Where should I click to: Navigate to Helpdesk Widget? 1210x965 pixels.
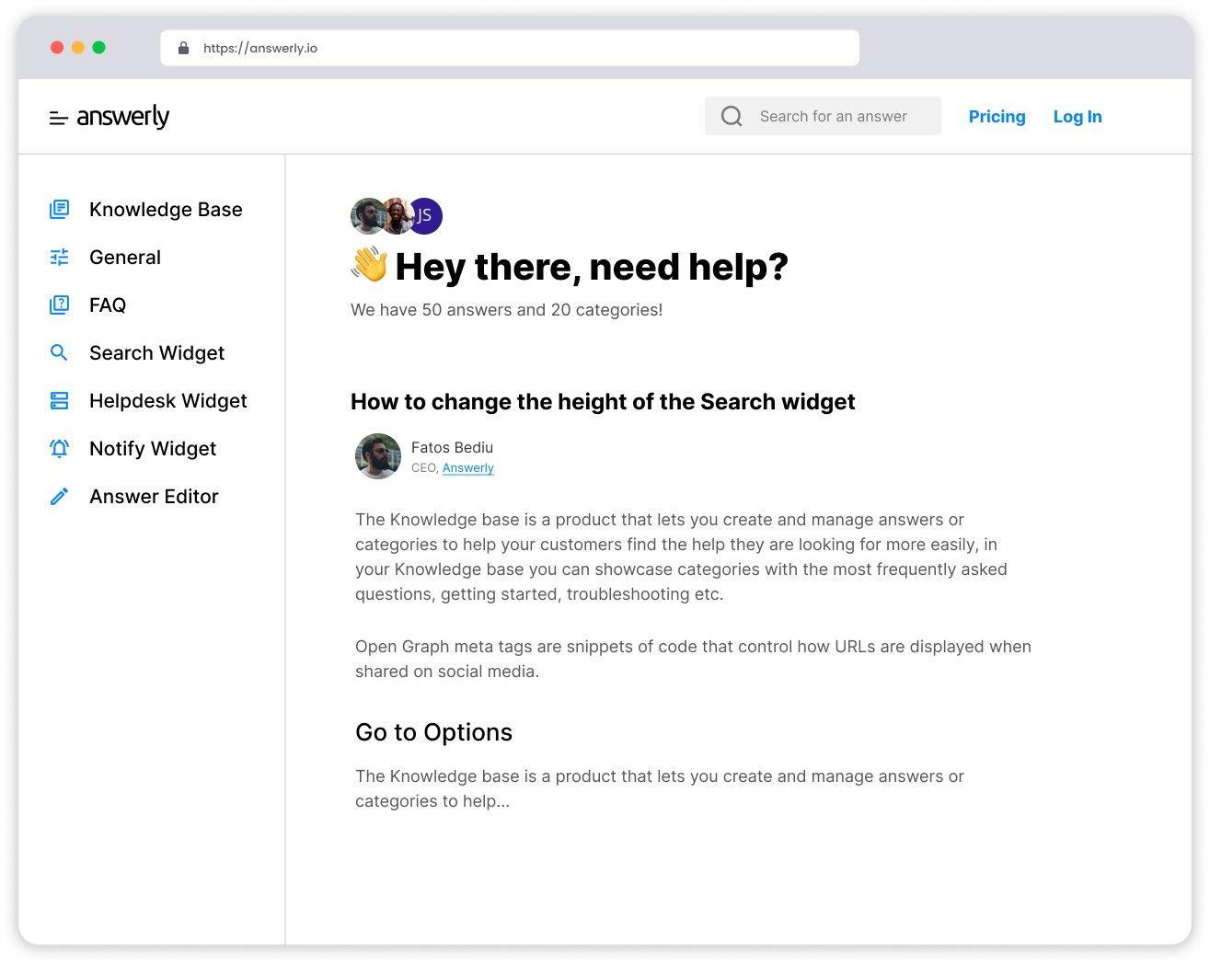tap(168, 401)
